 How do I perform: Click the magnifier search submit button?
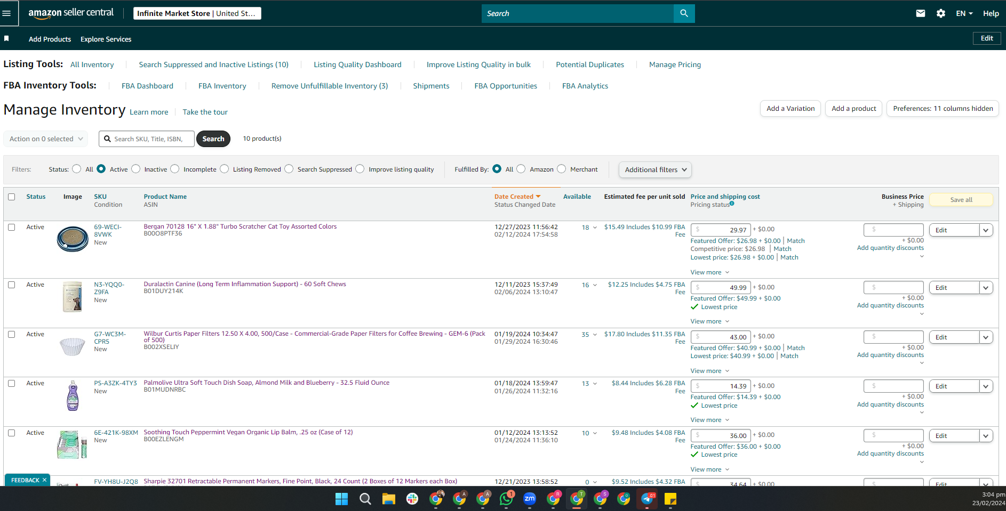coord(684,13)
